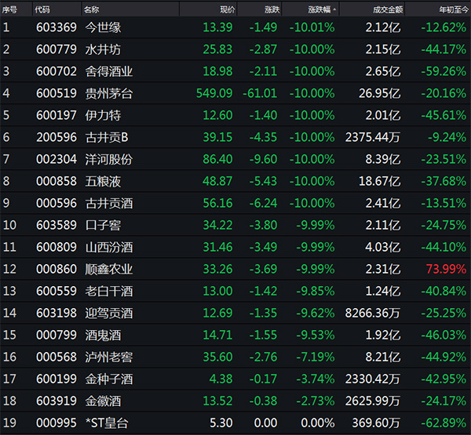Select stock 顺鑫农业

pos(109,269)
